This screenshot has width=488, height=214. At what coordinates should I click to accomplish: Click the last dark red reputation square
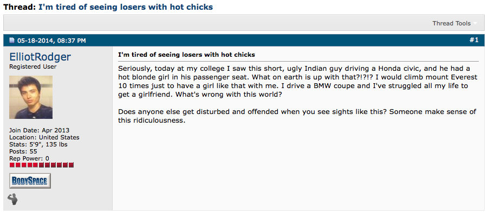[x=71, y=165]
